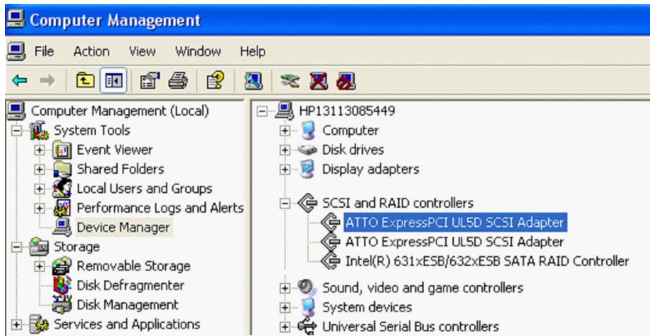The height and width of the screenshot is (336, 650).
Task: Select SCSI and RAID controllers label
Action: 398,203
